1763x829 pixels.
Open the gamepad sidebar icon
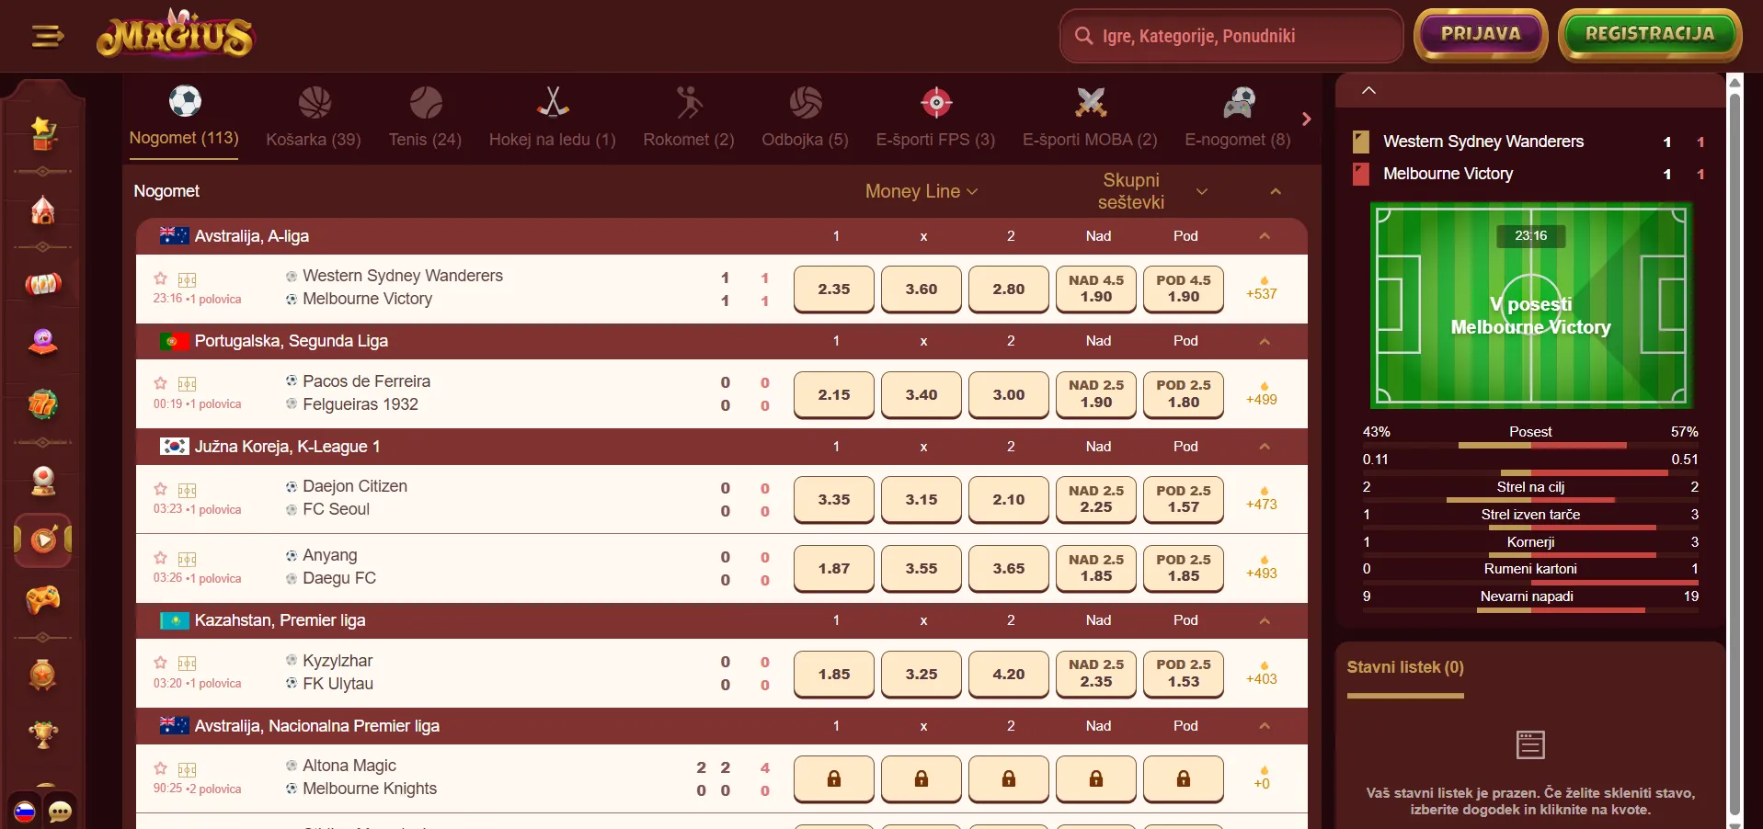pos(43,599)
